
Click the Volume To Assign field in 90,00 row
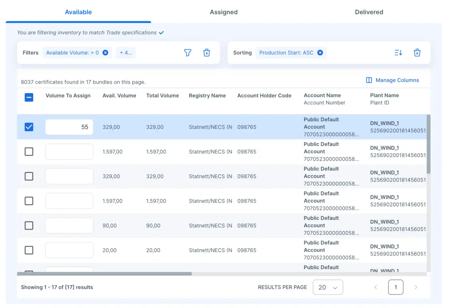click(x=69, y=225)
